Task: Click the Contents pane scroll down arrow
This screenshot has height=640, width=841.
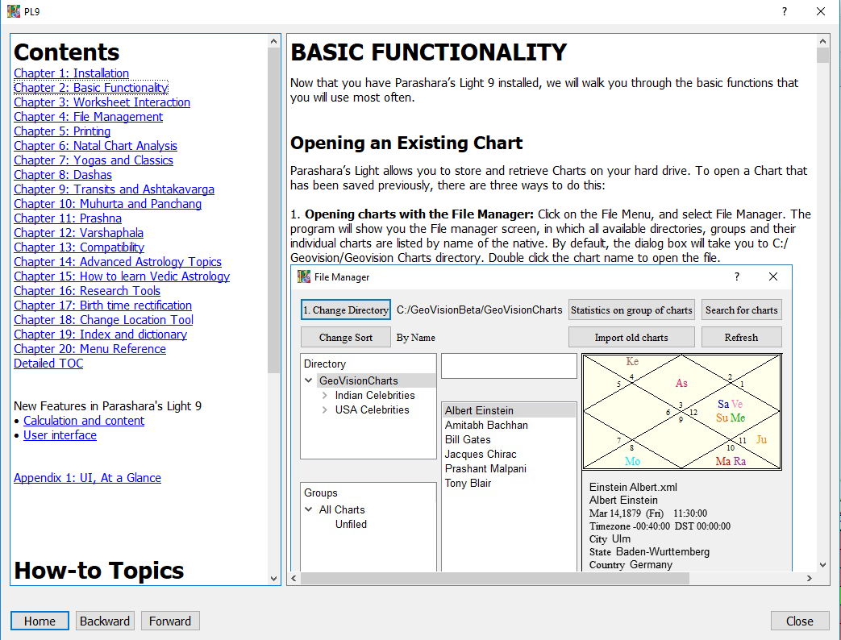Action: click(273, 579)
